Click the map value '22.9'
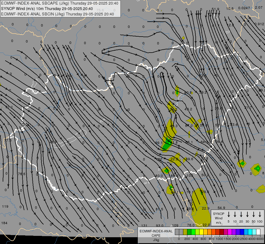The width and height of the screenshot is (265, 244). coord(206,208)
